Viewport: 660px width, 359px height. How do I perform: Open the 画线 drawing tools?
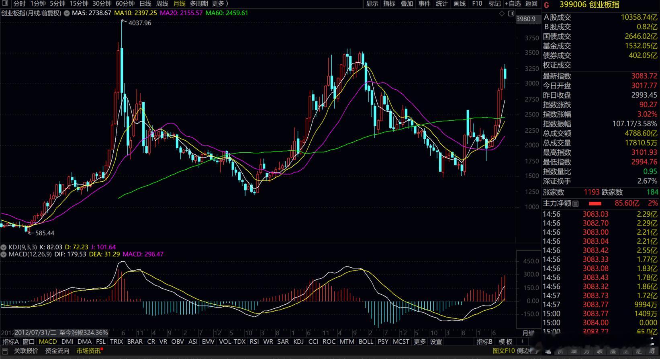pos(459,4)
